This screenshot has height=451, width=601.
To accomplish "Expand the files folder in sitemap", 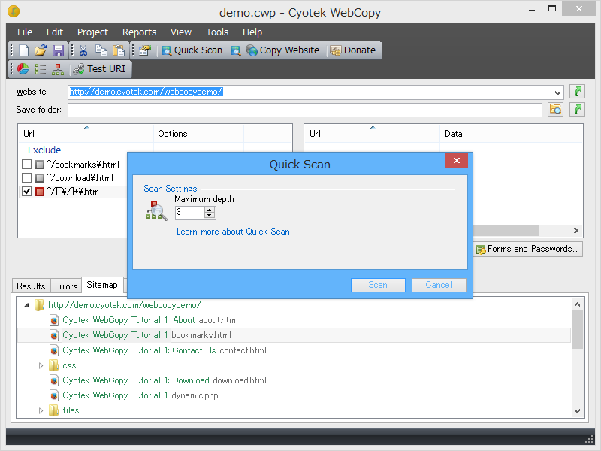I will (41, 410).
